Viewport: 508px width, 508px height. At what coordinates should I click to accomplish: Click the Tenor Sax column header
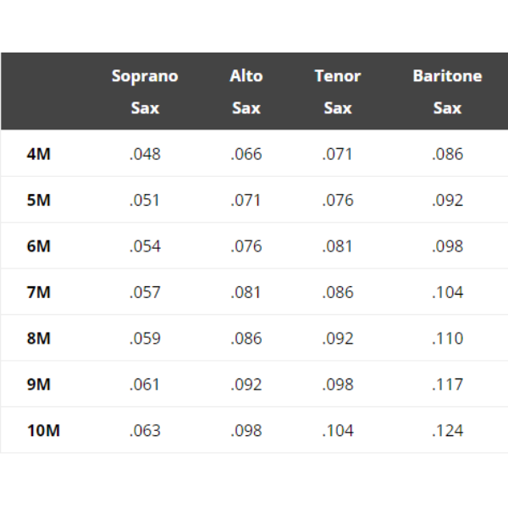click(x=337, y=91)
